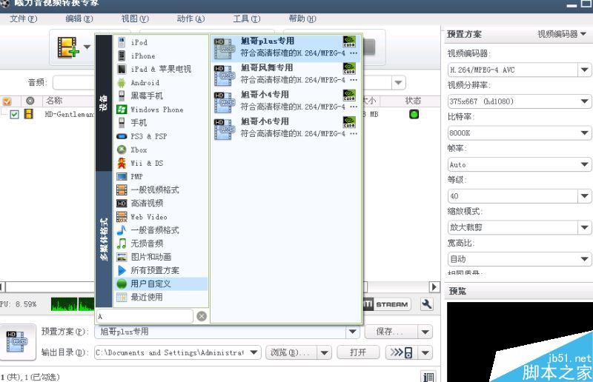Viewport: 593px width, 382px height.
Task: Open the 音频 dropdown arrow
Action: (398, 83)
